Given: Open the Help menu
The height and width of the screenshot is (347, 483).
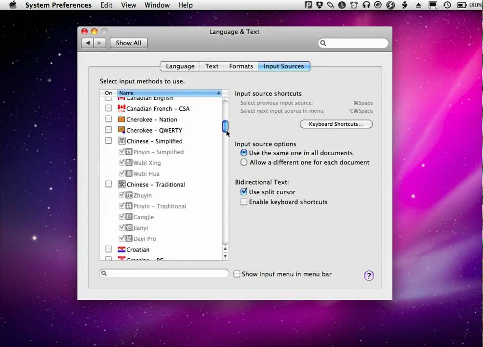Looking at the screenshot, I should [x=186, y=5].
